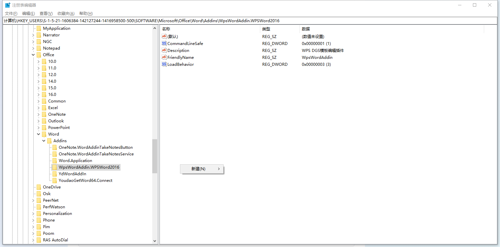Click the (默认) string value icon
Viewport: 500px width, 247px height.
point(164,36)
